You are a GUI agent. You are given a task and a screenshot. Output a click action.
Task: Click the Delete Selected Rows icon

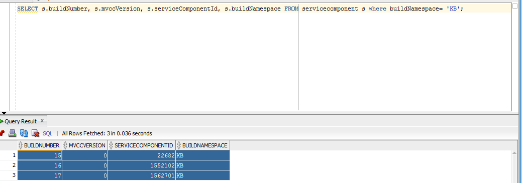click(x=35, y=133)
